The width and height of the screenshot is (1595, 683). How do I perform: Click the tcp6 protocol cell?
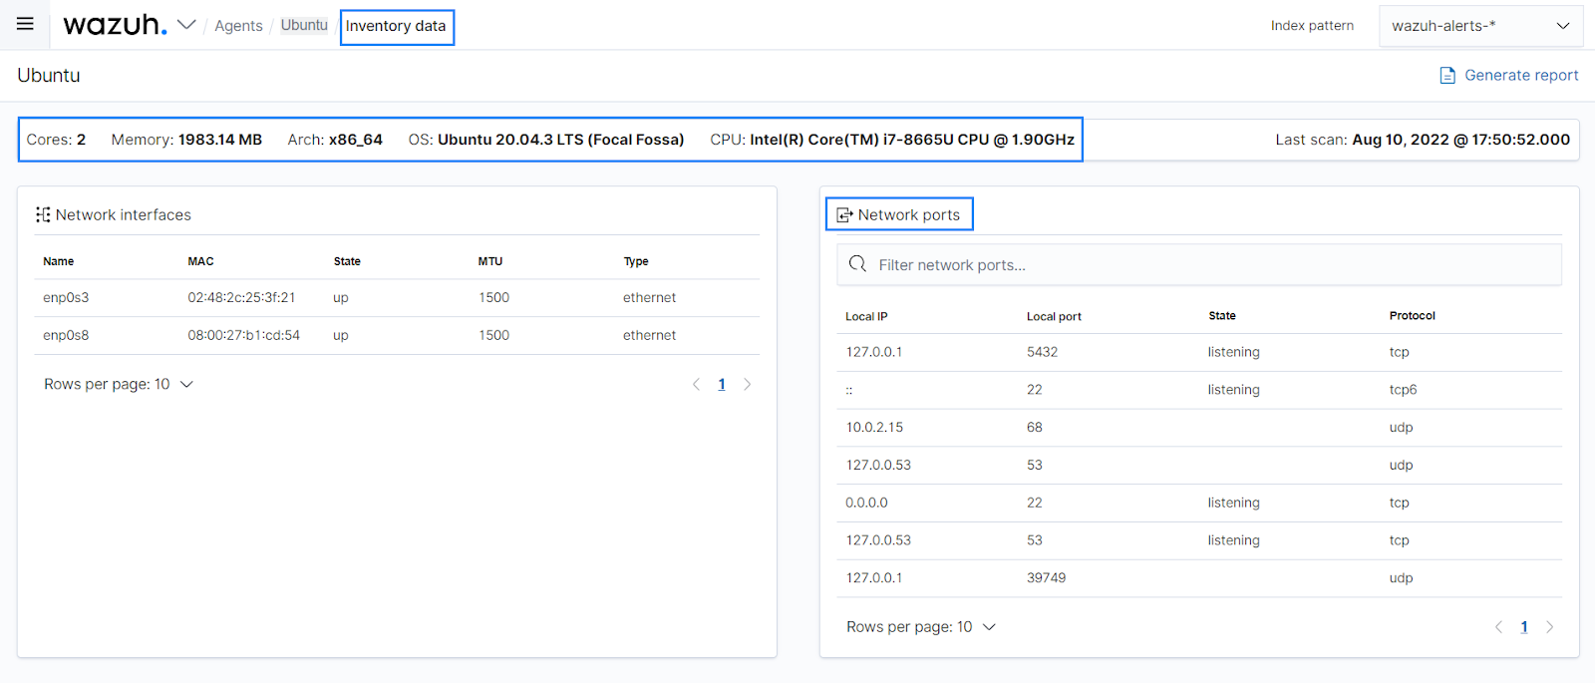coord(1403,390)
